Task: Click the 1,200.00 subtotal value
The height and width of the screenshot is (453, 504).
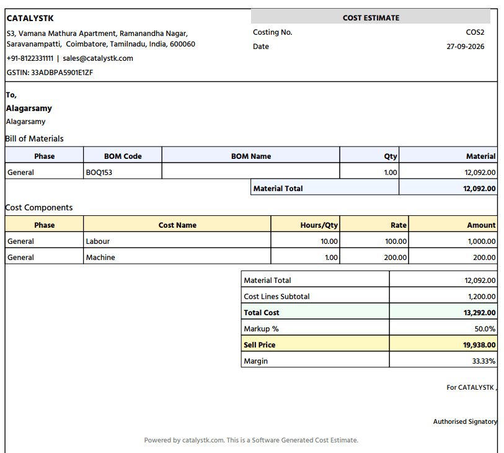Action: coord(482,297)
